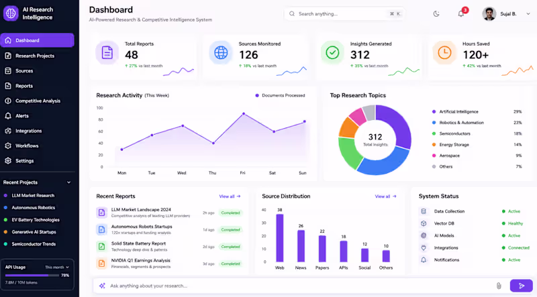Open the LLM Market Landscape 2024 report
This screenshot has width=537, height=297.
[x=141, y=209]
